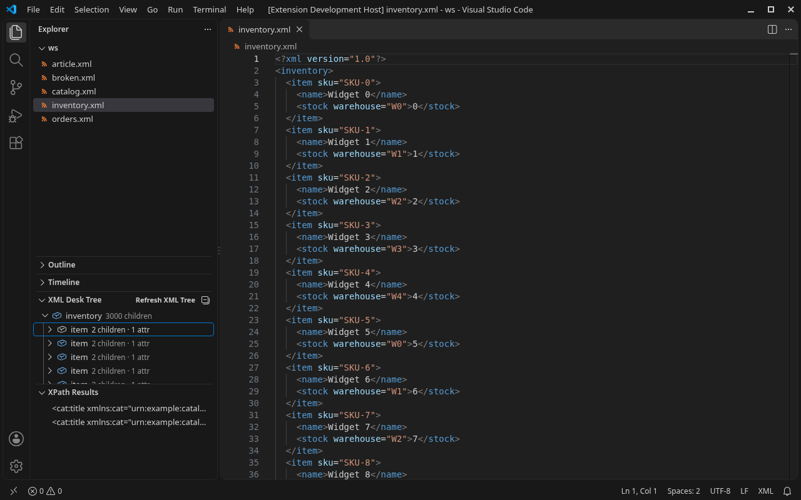Open the Run and Debug view
801x500 pixels.
click(x=16, y=116)
